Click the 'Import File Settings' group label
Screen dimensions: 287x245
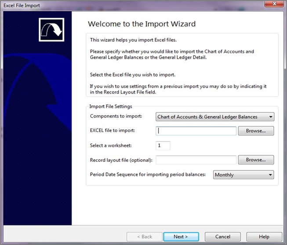111,107
